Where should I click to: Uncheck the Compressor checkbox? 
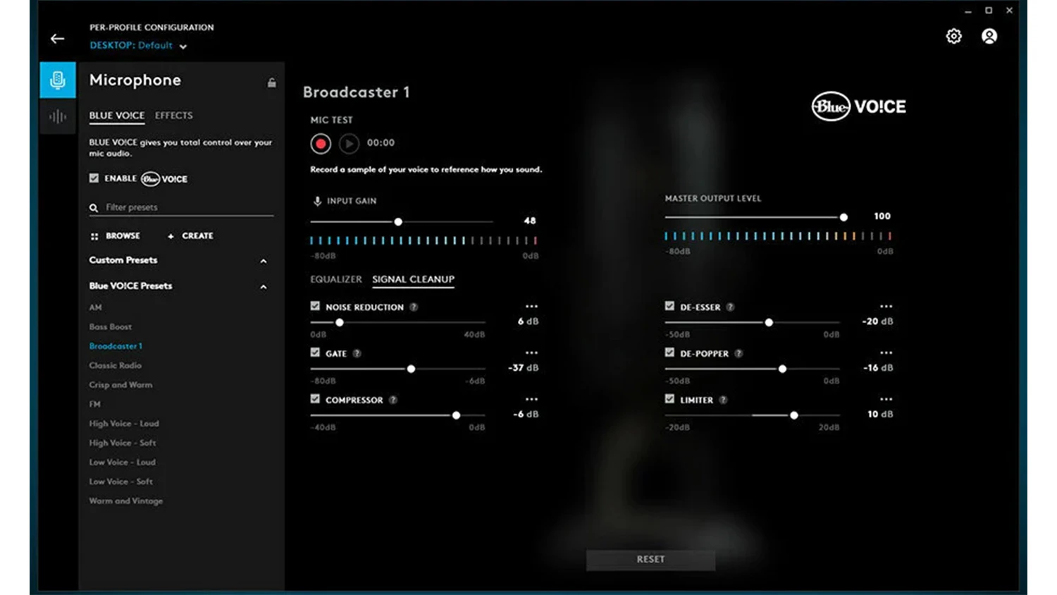tap(315, 399)
